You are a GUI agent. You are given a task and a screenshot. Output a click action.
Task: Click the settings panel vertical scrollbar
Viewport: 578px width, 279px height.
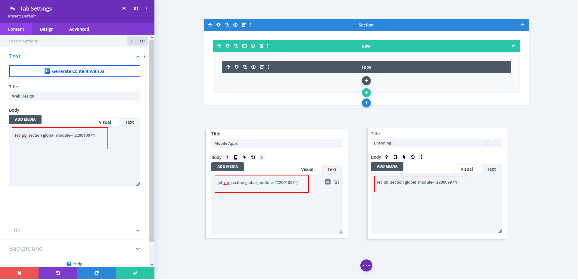pos(152,138)
